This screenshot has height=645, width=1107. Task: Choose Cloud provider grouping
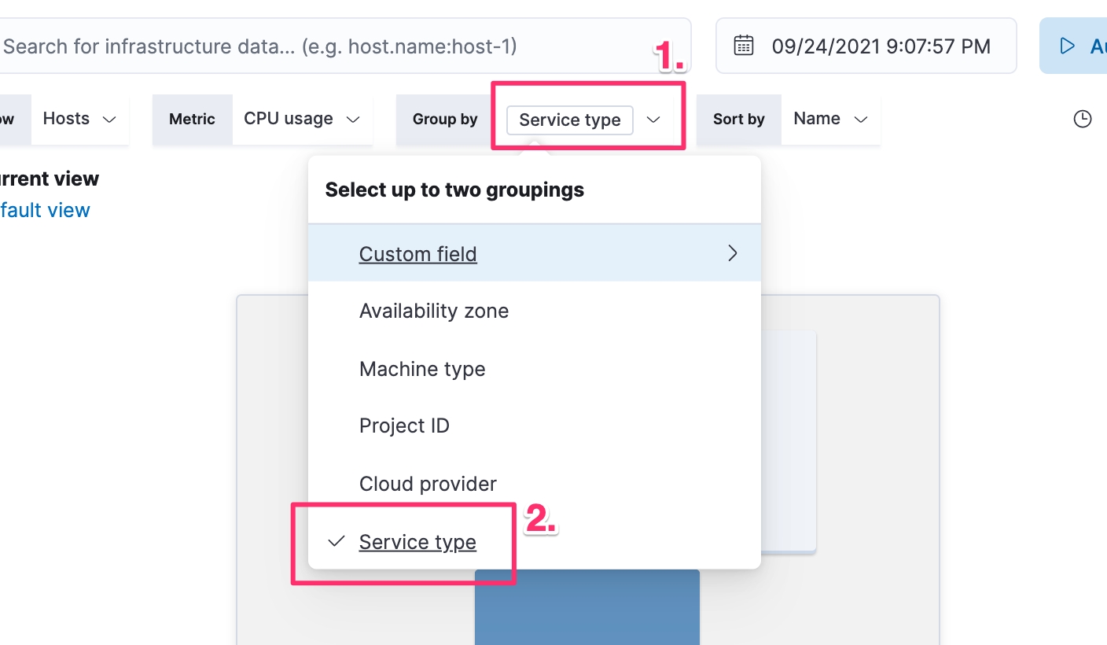(535, 484)
